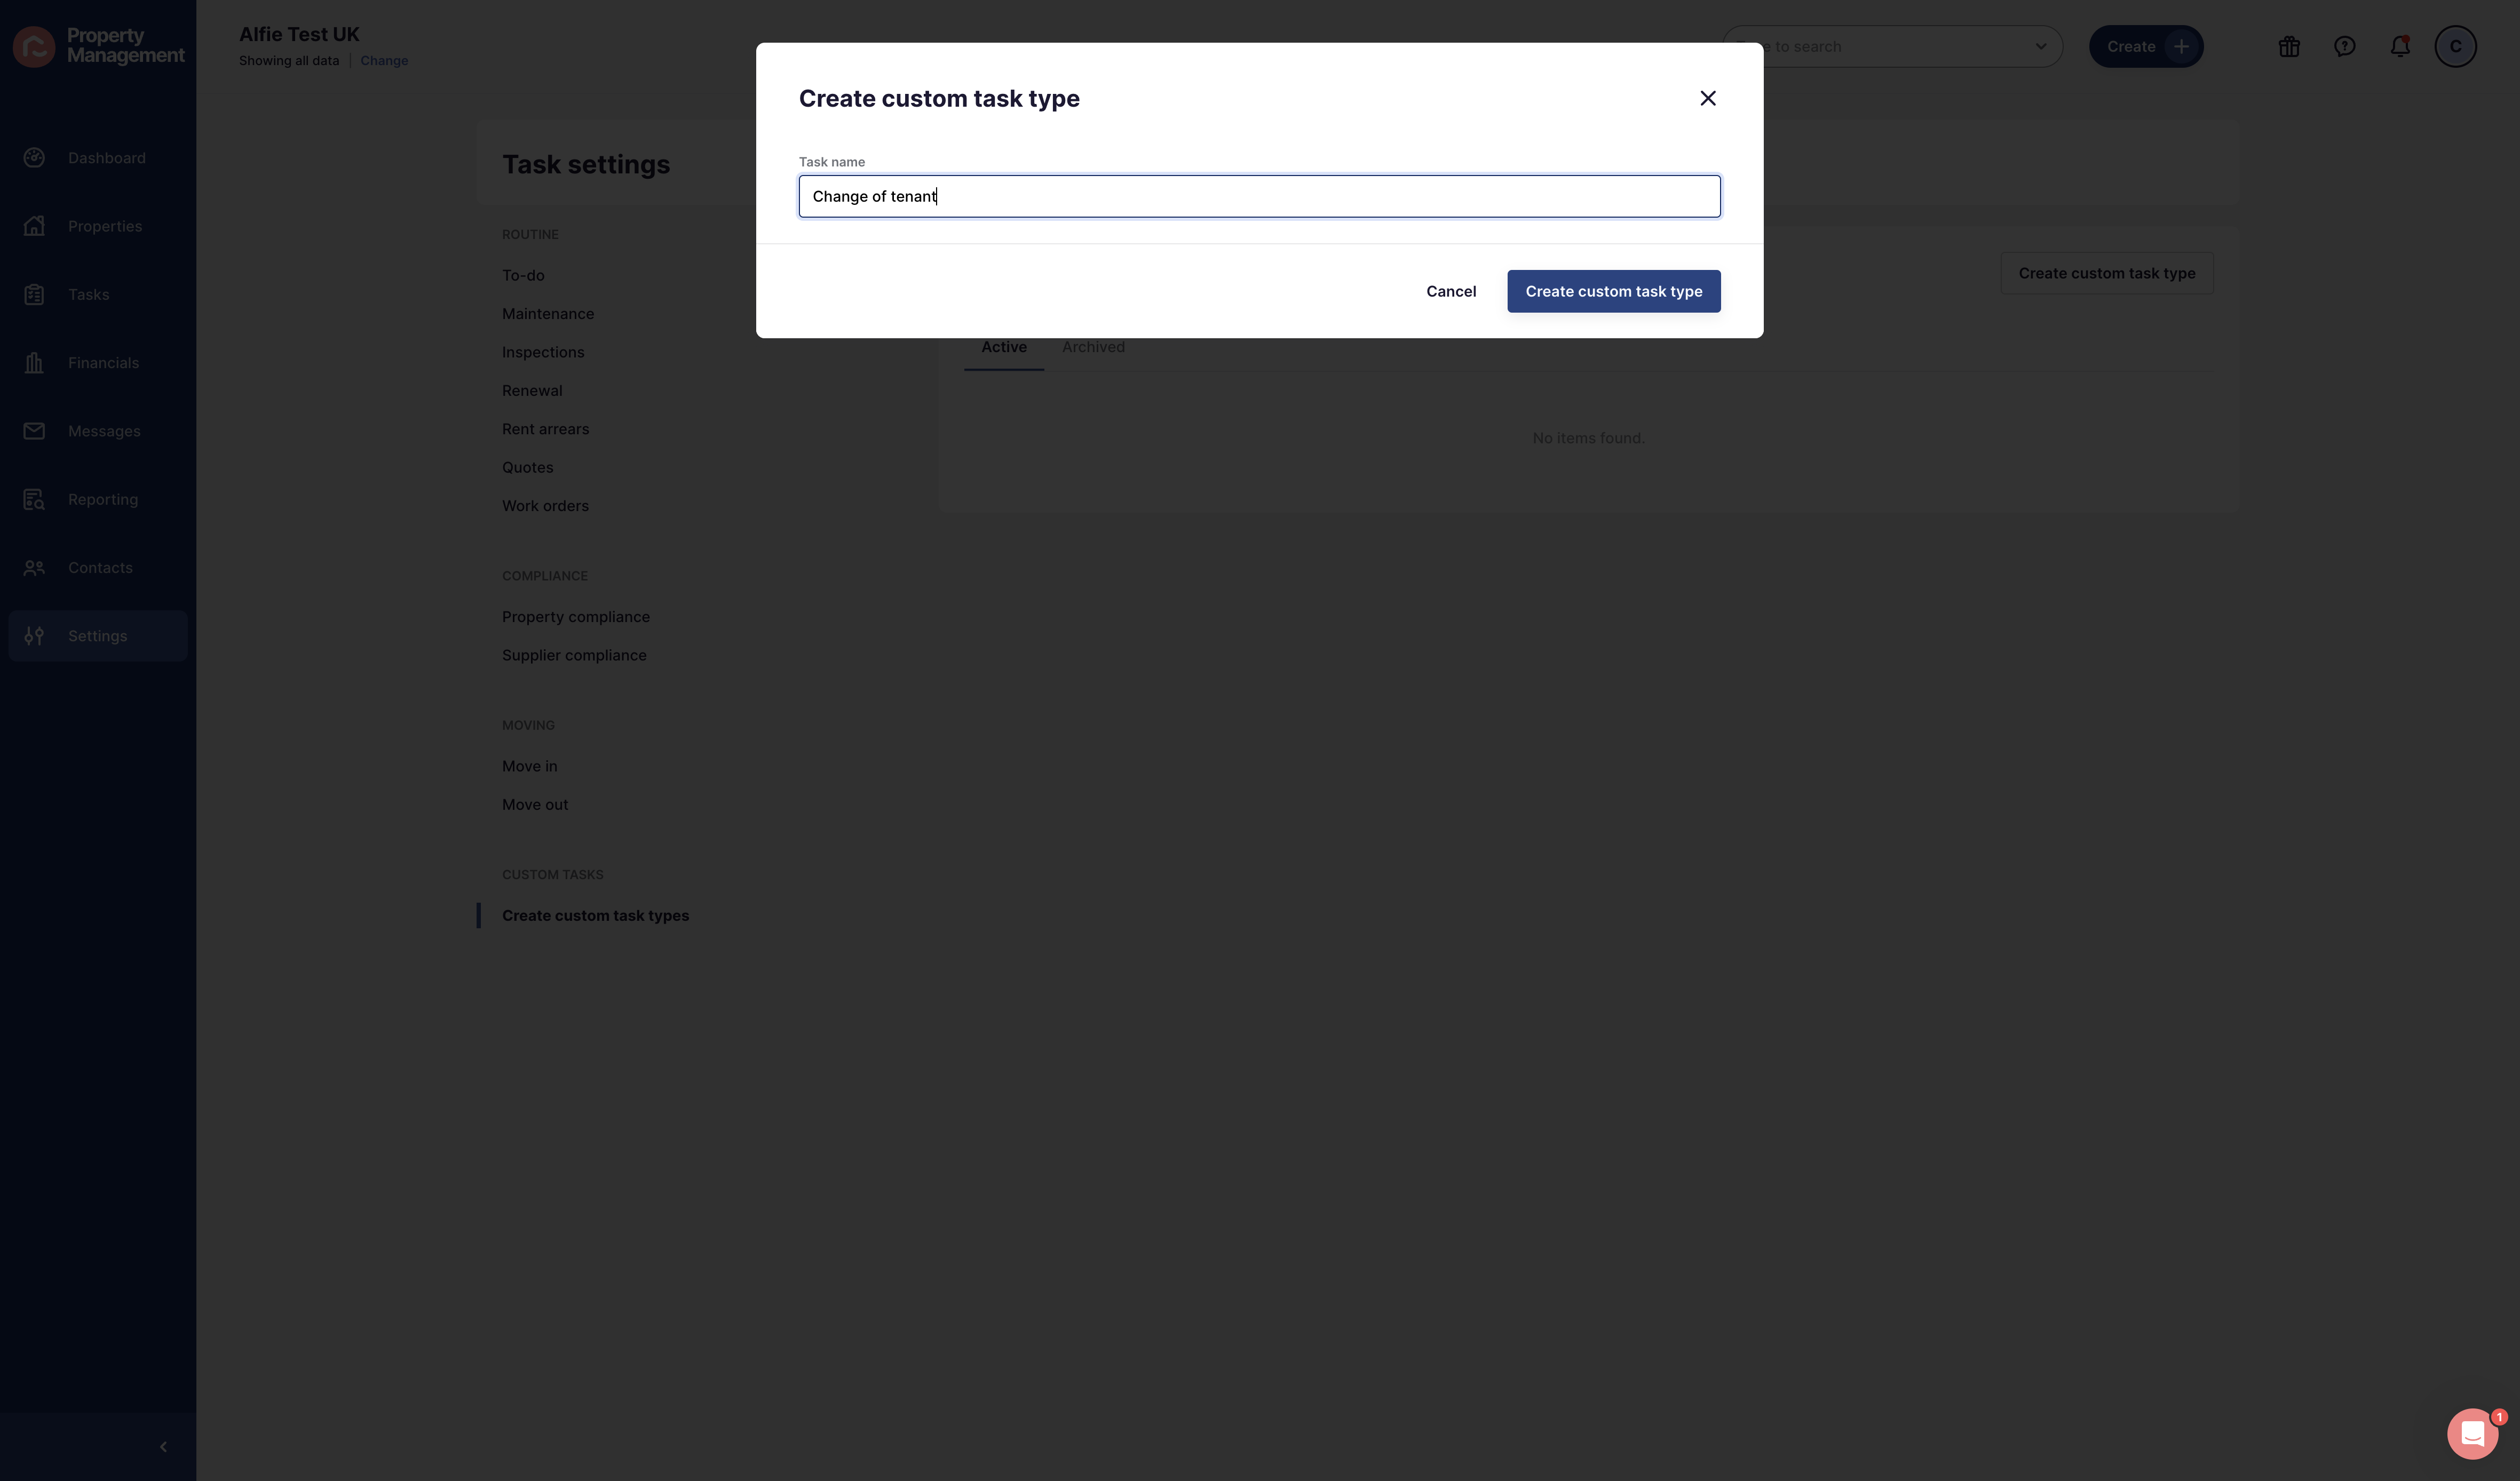Click the background Create custom task type button
This screenshot has height=1481, width=2520.
(2106, 273)
